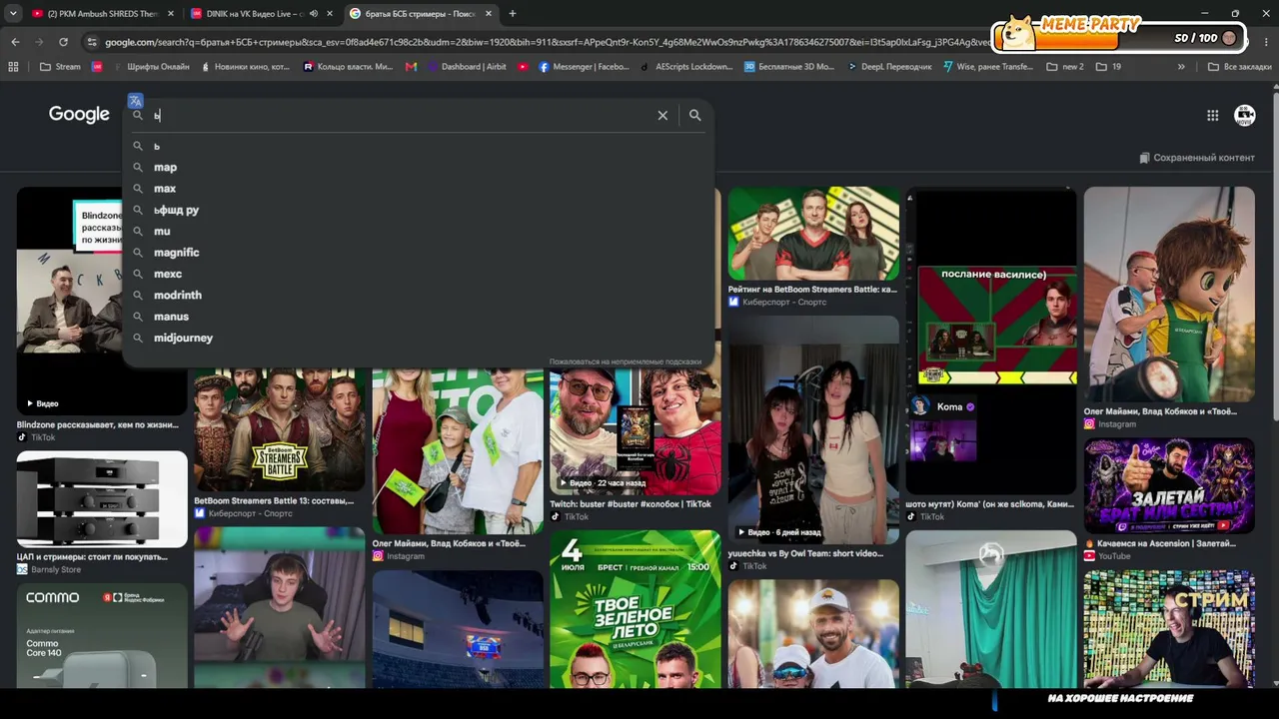
Task: Click the translate icon above the search box
Action: [136, 100]
